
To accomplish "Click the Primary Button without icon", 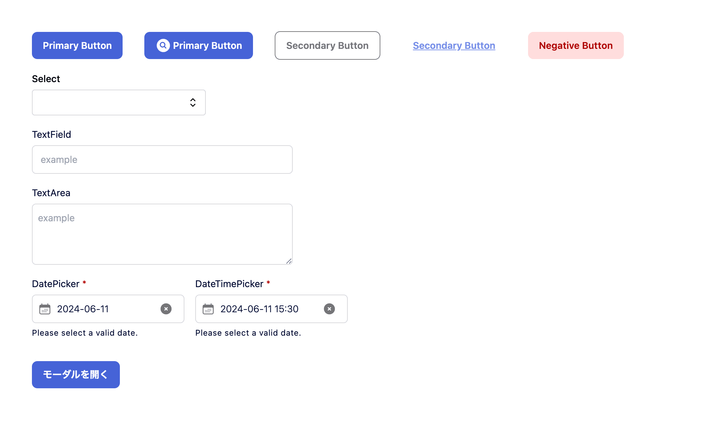I will point(77,45).
